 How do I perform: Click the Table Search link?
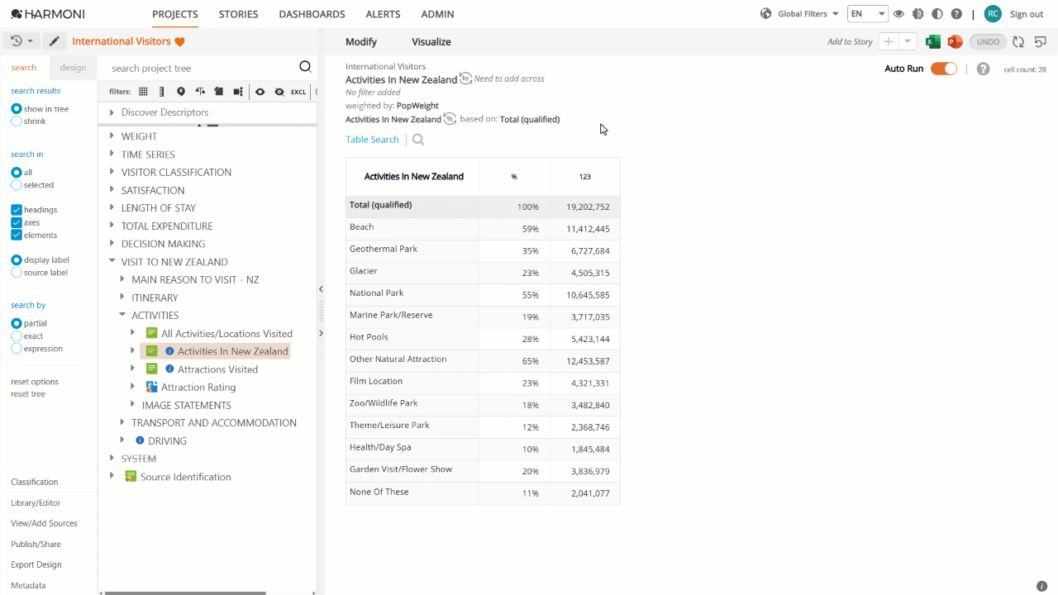click(372, 140)
